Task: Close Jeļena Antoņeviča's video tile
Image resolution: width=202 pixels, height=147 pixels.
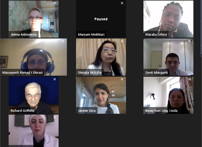Action: pyautogui.click(x=55, y=3)
